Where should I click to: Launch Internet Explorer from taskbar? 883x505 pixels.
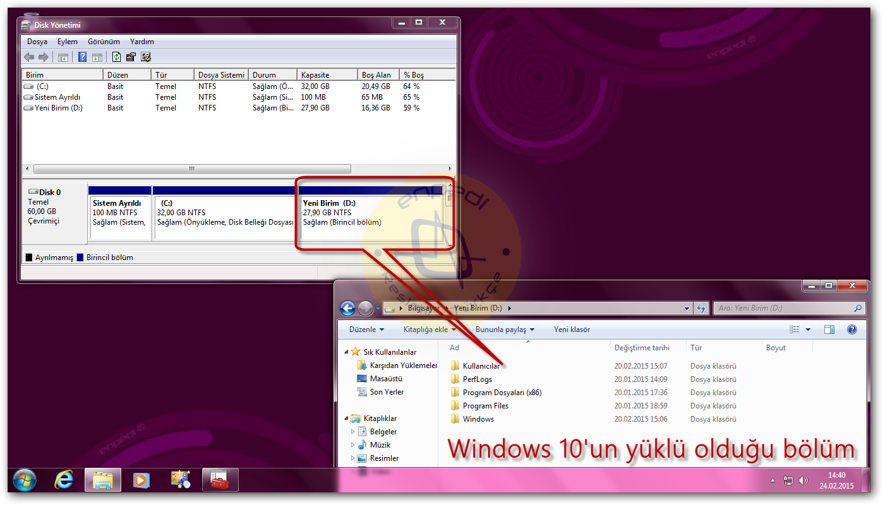(x=64, y=480)
